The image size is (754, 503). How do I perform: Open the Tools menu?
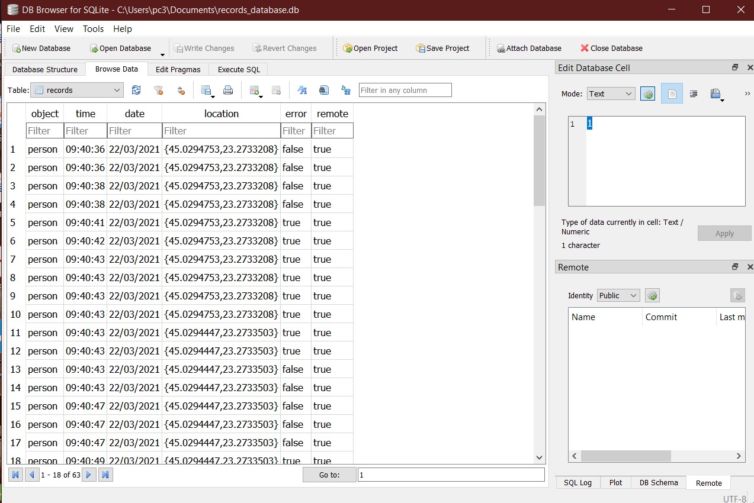pos(93,29)
